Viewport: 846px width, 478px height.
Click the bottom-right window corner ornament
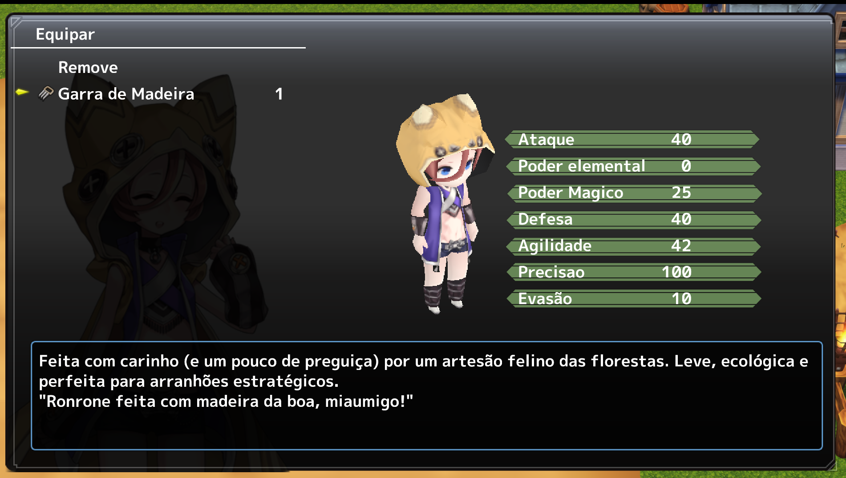click(x=829, y=464)
